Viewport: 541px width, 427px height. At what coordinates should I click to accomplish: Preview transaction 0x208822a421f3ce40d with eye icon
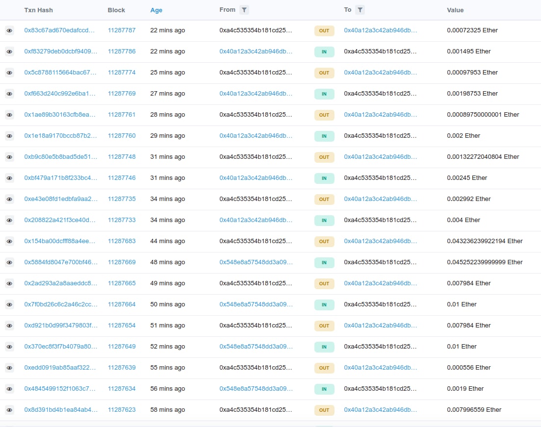click(x=10, y=220)
